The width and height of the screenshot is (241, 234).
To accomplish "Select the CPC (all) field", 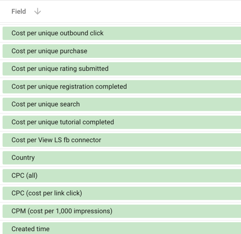I will [24, 176].
